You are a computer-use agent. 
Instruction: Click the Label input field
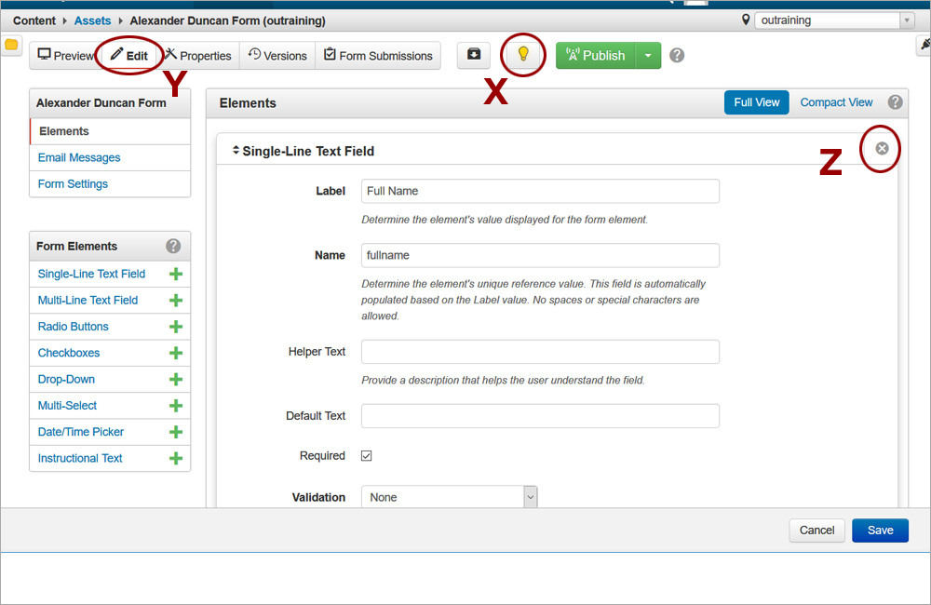click(540, 191)
